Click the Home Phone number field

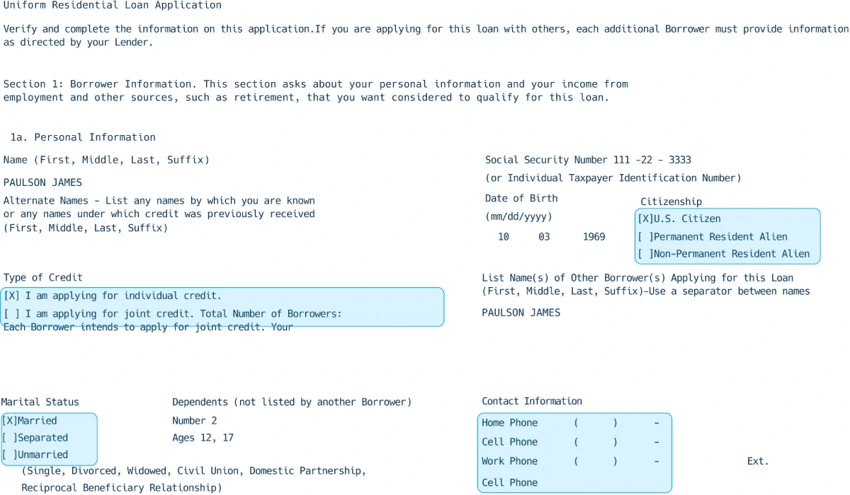click(x=616, y=423)
